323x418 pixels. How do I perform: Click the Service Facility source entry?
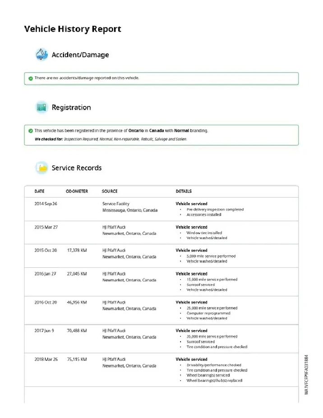coord(115,204)
